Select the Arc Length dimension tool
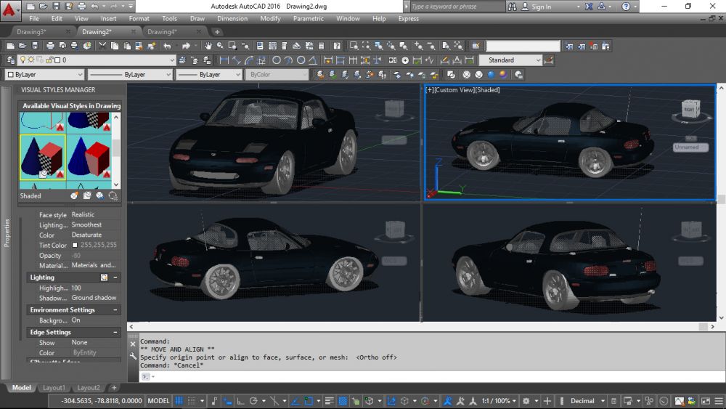The image size is (726, 409). pos(249,60)
